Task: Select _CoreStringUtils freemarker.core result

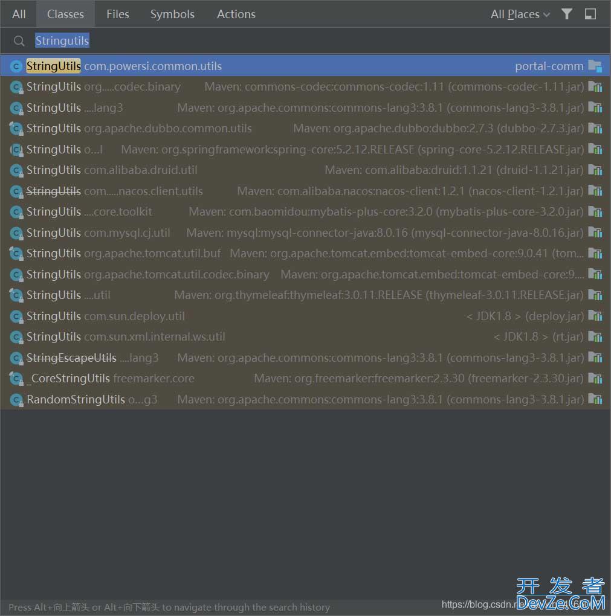Action: (306, 378)
